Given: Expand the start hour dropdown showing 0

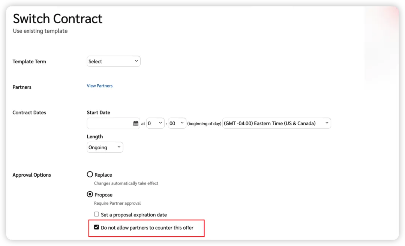Looking at the screenshot, I should tap(155, 123).
